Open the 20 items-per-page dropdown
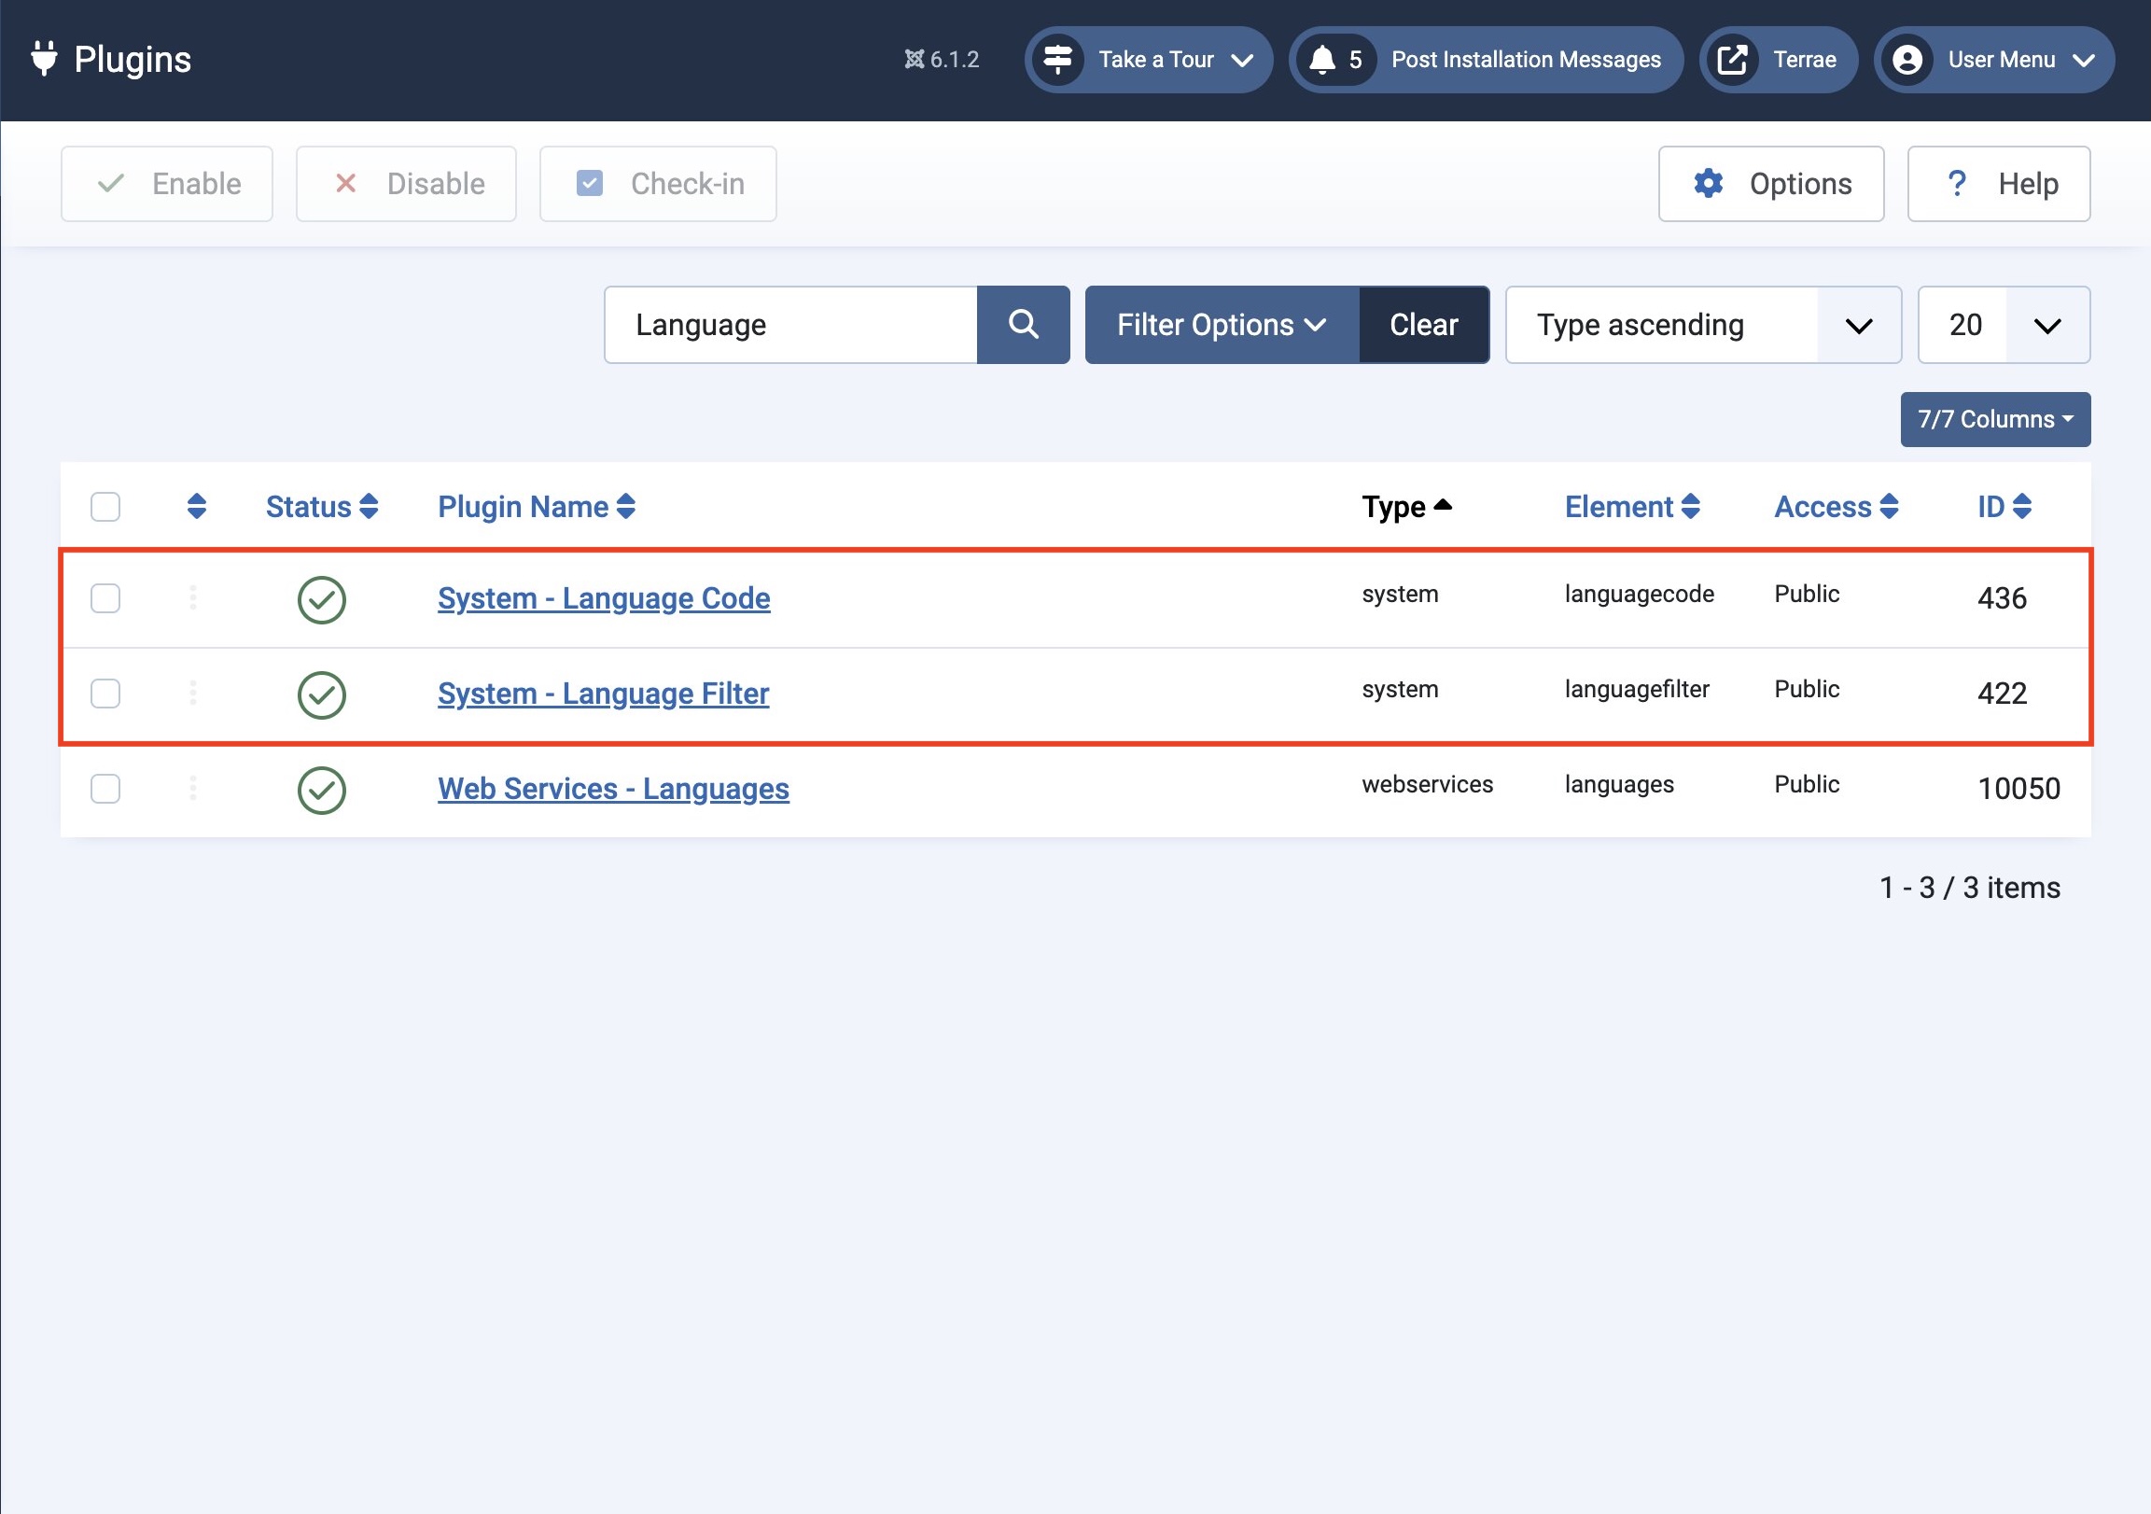 (x=2004, y=324)
